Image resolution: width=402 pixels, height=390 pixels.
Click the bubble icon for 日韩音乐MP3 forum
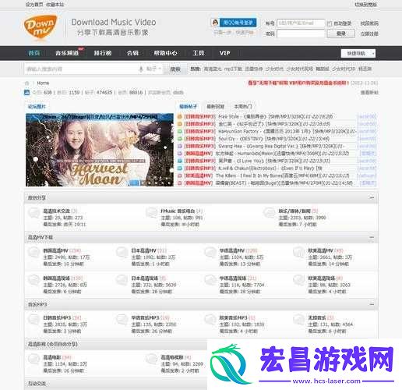[33, 320]
